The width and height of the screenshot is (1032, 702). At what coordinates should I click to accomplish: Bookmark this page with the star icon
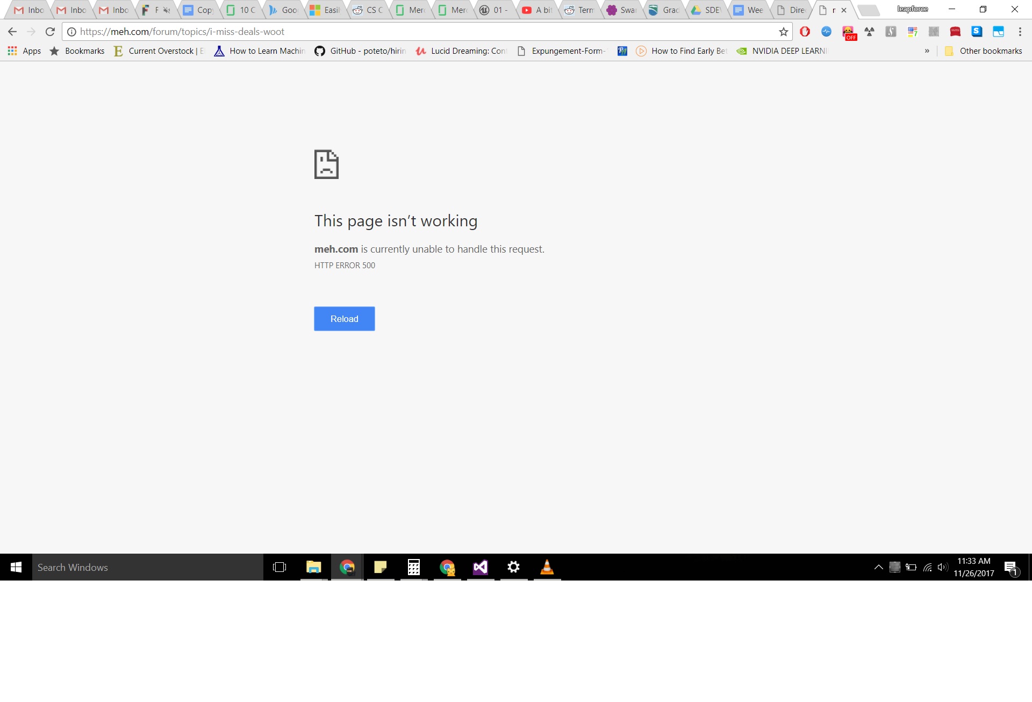(783, 32)
